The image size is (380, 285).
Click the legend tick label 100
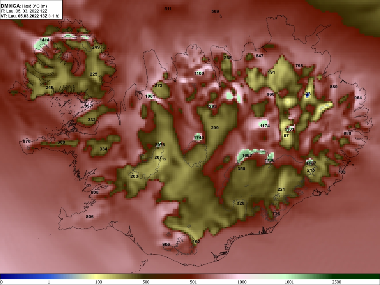click(x=99, y=282)
